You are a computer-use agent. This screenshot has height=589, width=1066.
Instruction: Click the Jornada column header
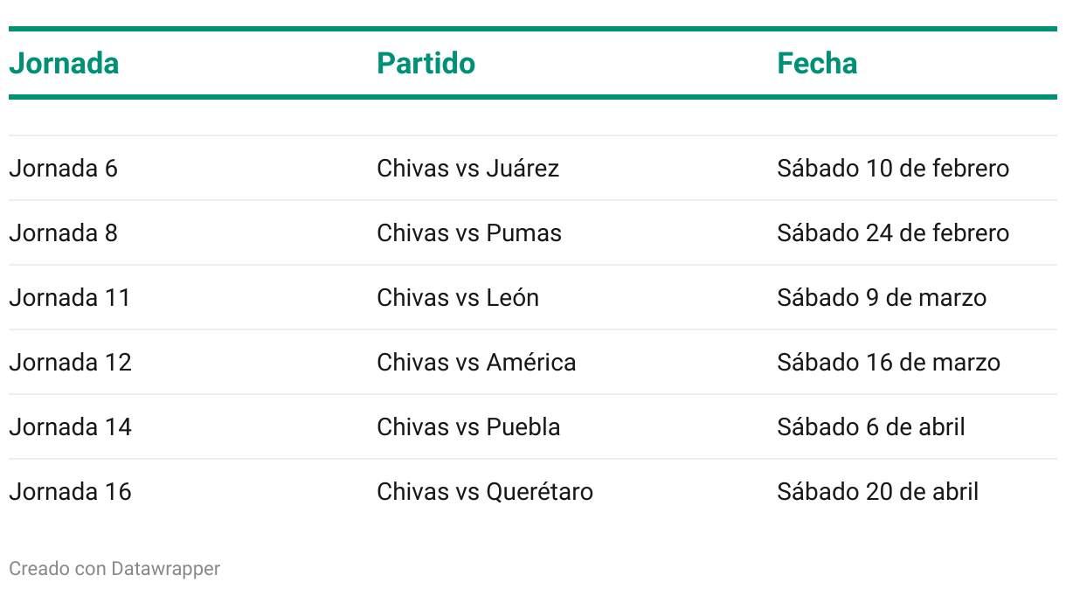pyautogui.click(x=64, y=63)
